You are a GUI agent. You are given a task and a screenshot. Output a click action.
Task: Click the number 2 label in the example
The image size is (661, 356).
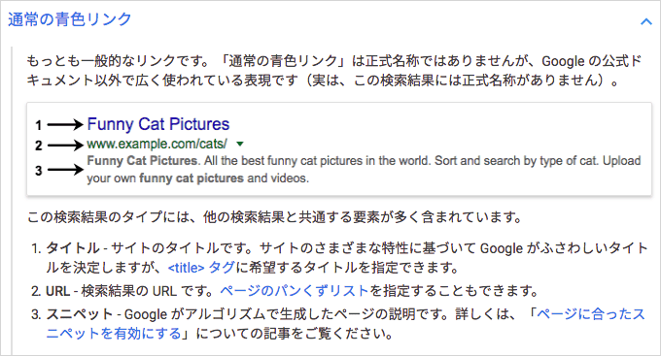[38, 146]
